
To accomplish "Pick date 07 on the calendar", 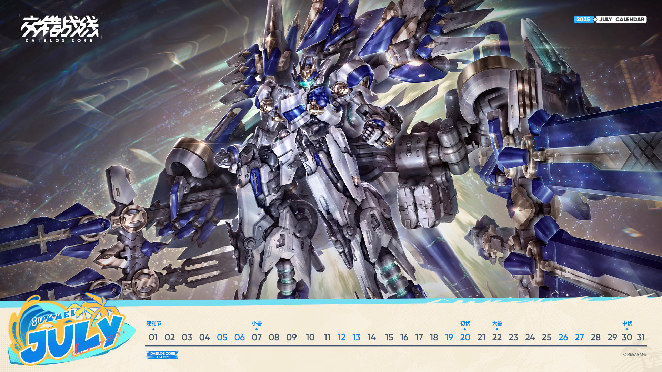I will [x=257, y=337].
